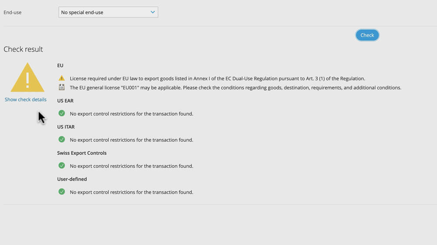Click the End-use field label
This screenshot has width=437, height=245.
tap(13, 13)
